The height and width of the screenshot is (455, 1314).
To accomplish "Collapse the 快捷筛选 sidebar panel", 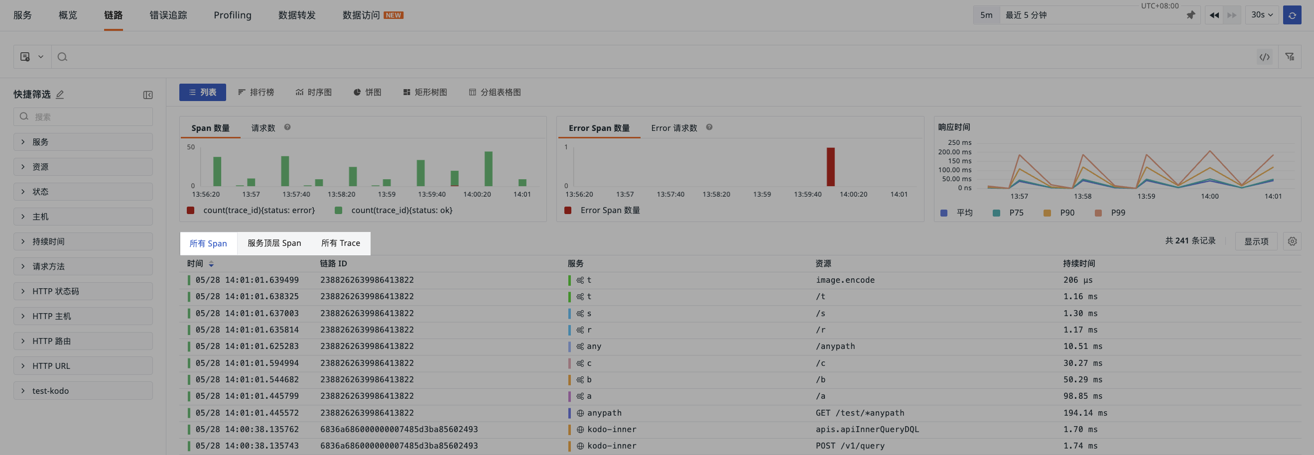I will point(148,95).
